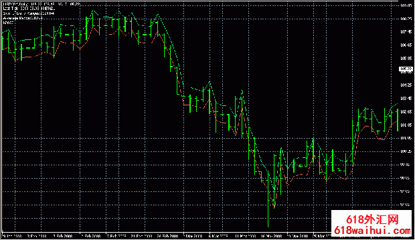Click the Average Range info line
Screen dimensions: 415x240
click(23, 18)
